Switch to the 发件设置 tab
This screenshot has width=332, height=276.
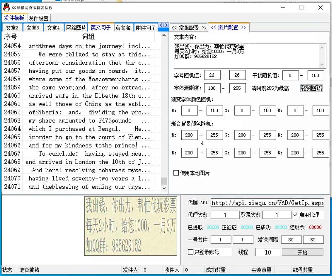coord(39,18)
